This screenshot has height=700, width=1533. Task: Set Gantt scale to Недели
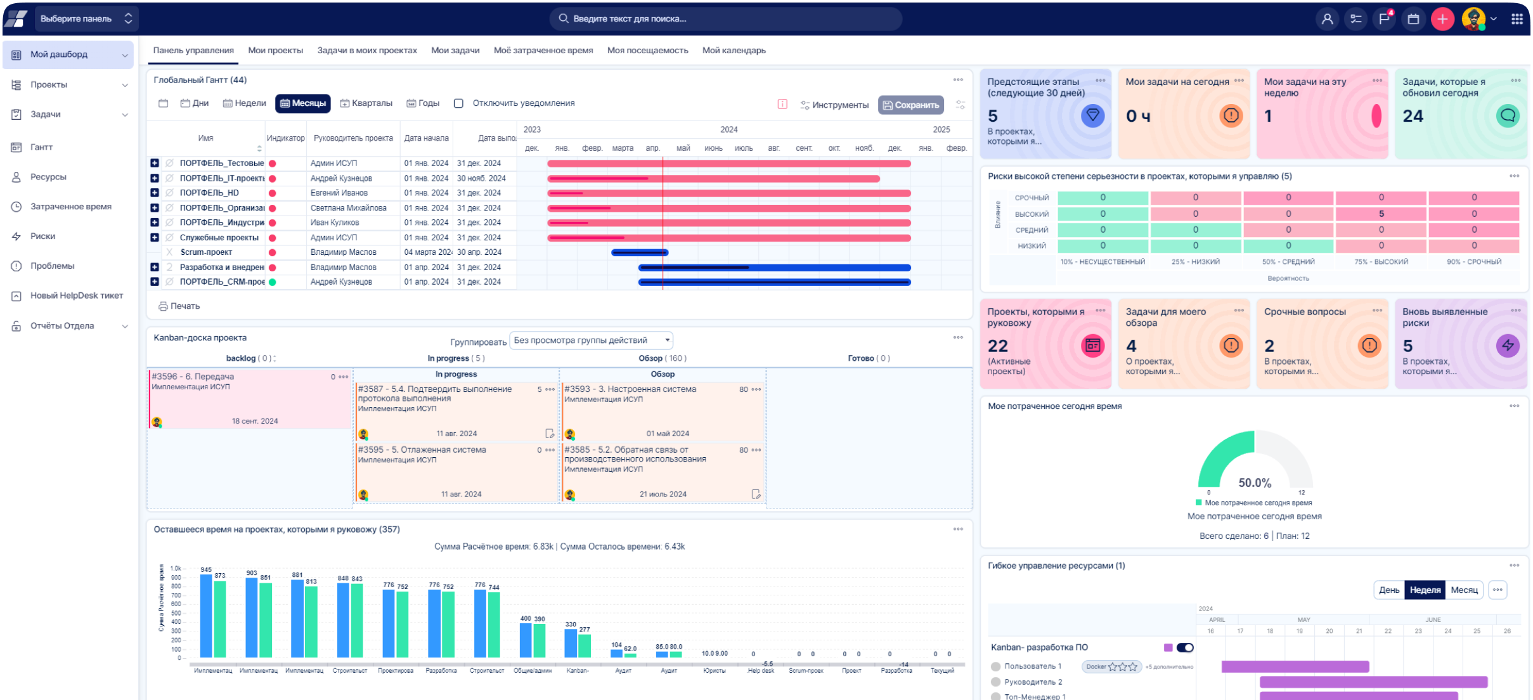click(x=244, y=103)
